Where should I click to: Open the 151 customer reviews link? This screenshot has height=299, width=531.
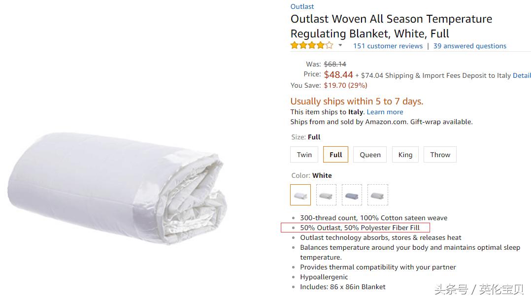point(388,46)
